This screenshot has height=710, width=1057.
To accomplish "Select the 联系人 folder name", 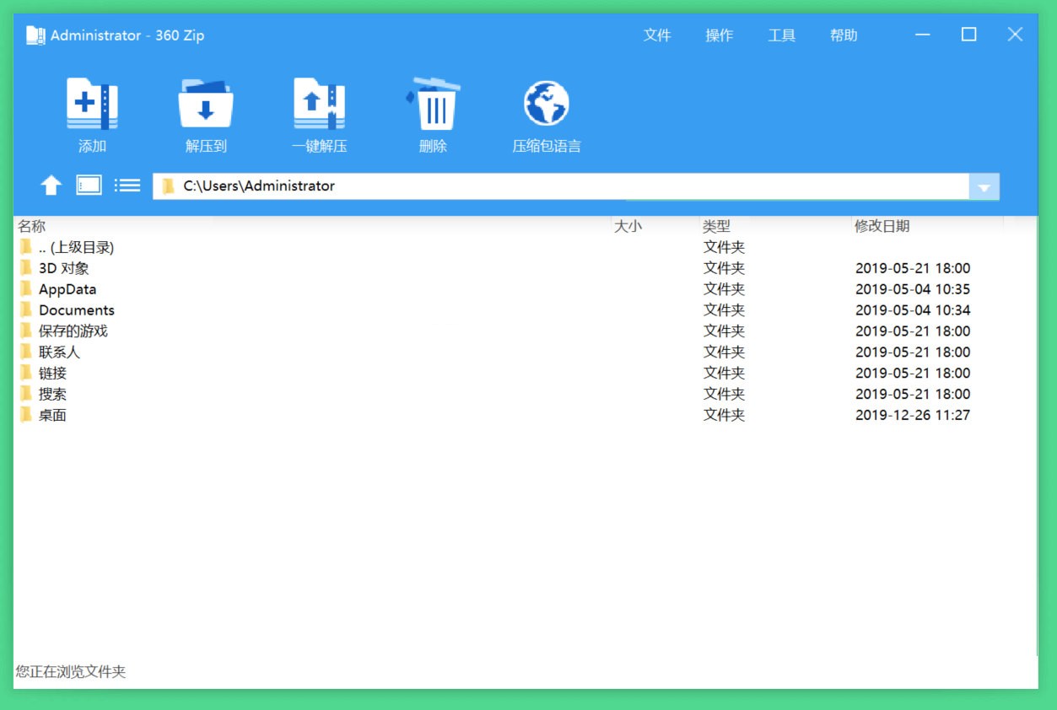I will 59,352.
